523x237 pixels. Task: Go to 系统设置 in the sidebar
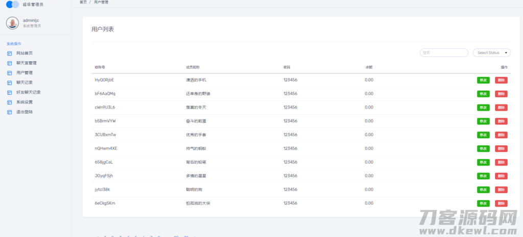[x=25, y=102]
